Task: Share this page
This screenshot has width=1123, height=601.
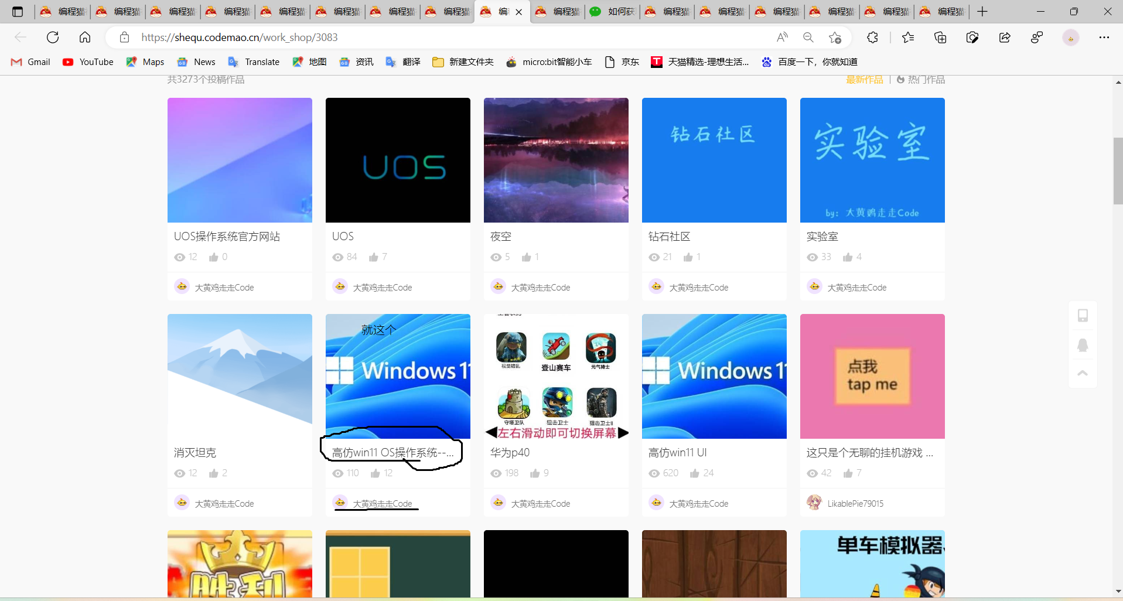Action: 1005,37
